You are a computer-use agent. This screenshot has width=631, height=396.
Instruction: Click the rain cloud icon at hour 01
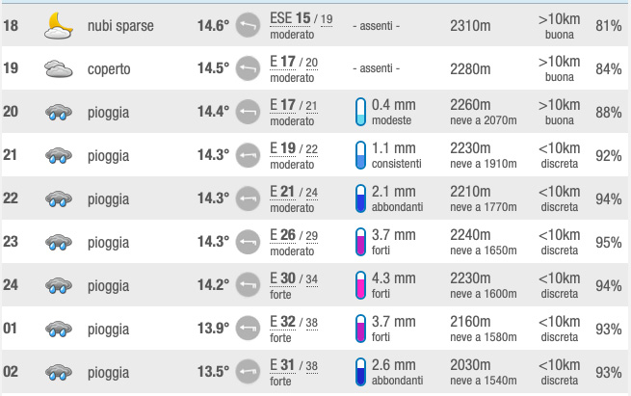coord(59,330)
